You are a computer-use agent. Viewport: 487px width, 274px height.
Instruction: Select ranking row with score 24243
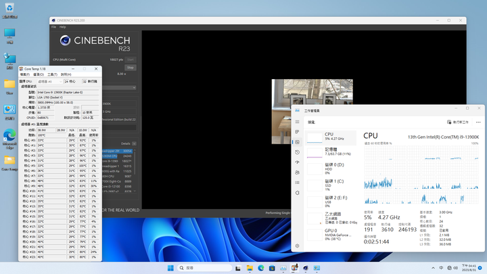pos(118,156)
